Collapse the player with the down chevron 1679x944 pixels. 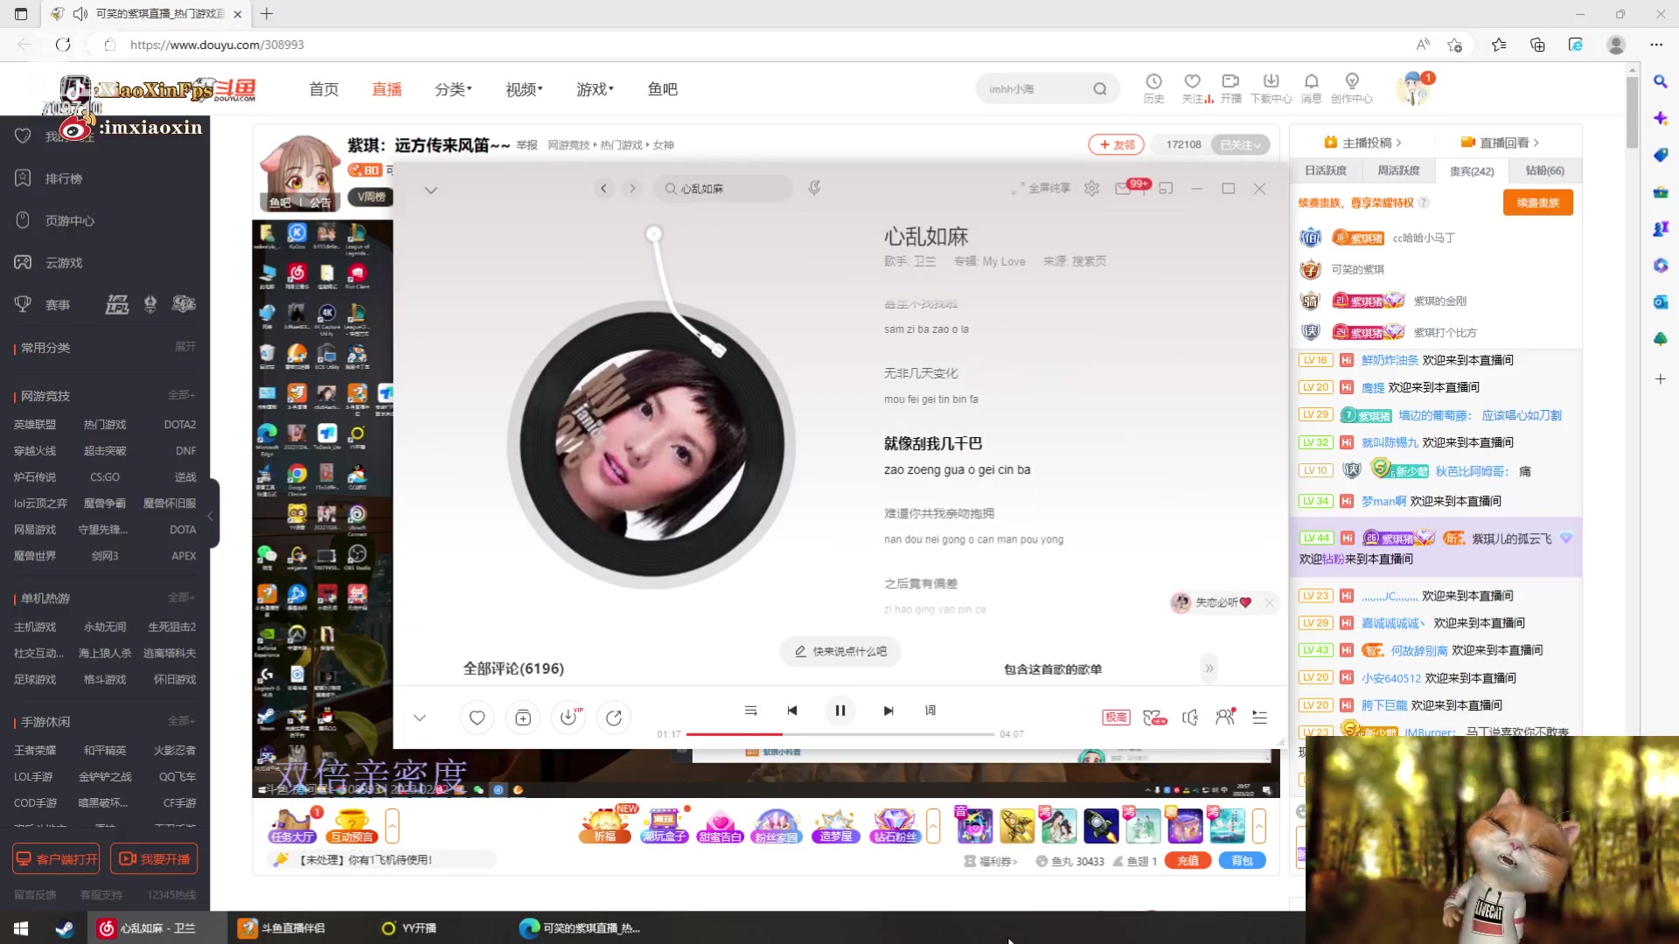pyautogui.click(x=420, y=717)
